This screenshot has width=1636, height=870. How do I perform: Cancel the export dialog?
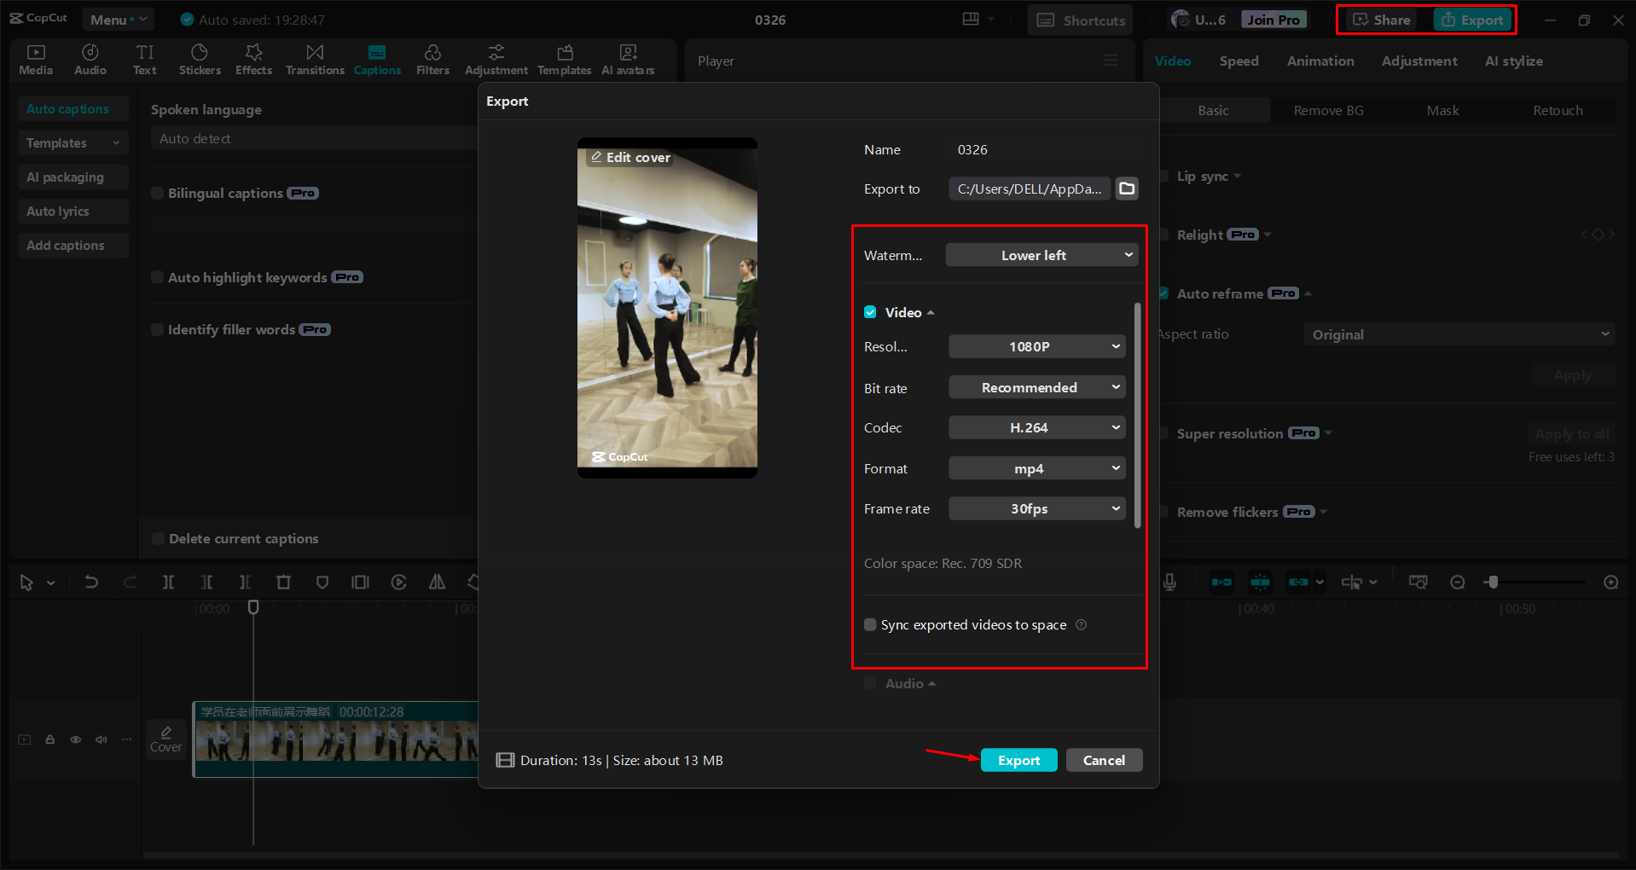pyautogui.click(x=1104, y=760)
